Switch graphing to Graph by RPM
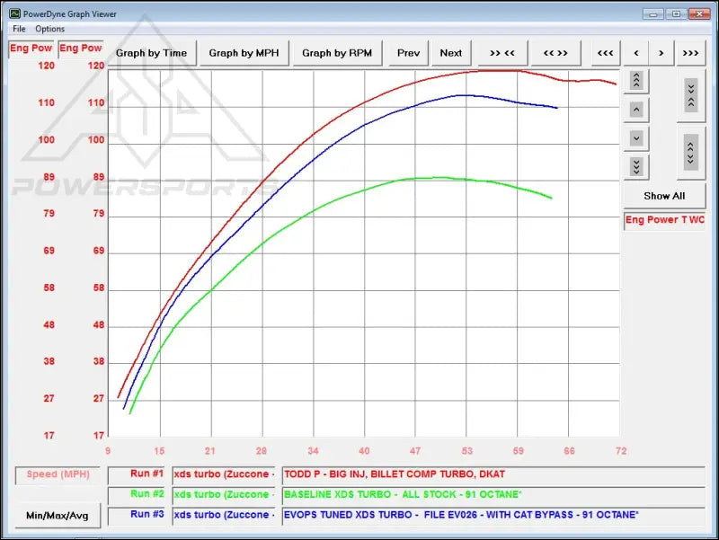 pyautogui.click(x=337, y=53)
